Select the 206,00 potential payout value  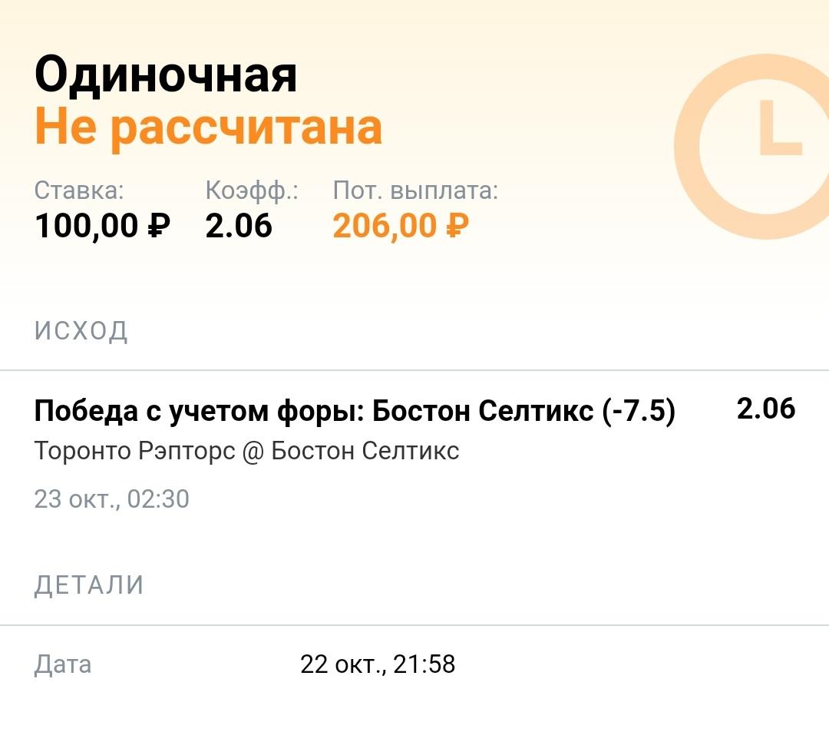(385, 226)
